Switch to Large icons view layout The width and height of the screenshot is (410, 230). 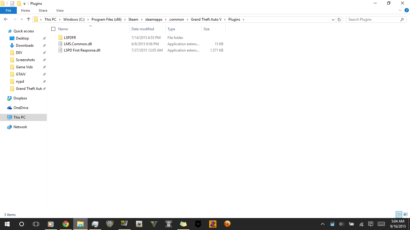tap(405, 214)
